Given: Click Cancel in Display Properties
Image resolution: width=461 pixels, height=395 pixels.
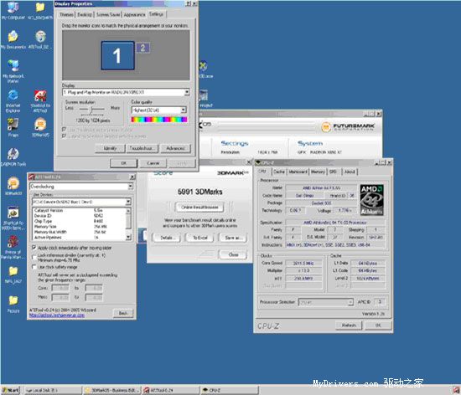Looking at the screenshot, I should point(153,163).
